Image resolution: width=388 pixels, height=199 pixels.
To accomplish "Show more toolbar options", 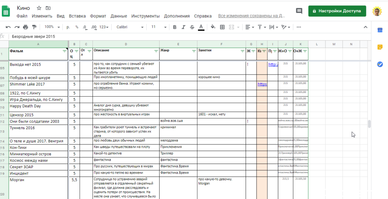I will (x=299, y=27).
